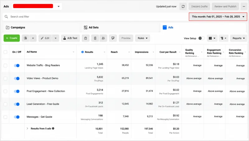Check the Lead Generation - Free Guide checkbox
The width and height of the screenshot is (249, 141).
[5, 104]
